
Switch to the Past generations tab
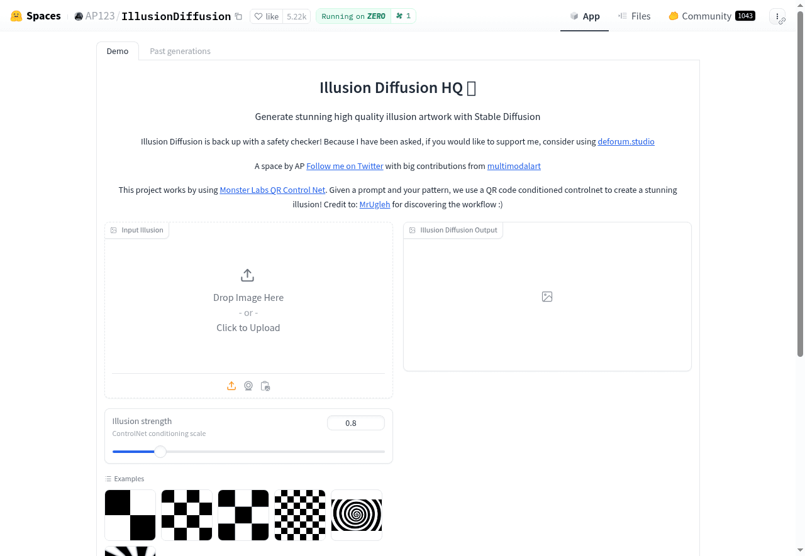[x=180, y=51]
